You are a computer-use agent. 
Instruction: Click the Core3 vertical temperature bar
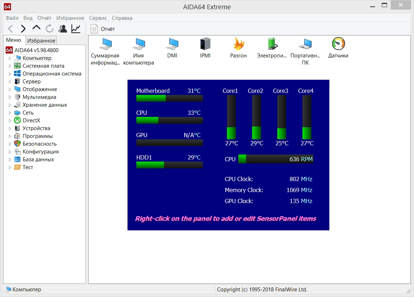click(x=282, y=117)
